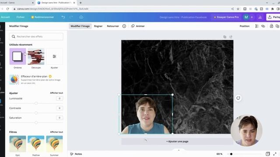Duplicate the page icon above the canvas

pos(225,37)
